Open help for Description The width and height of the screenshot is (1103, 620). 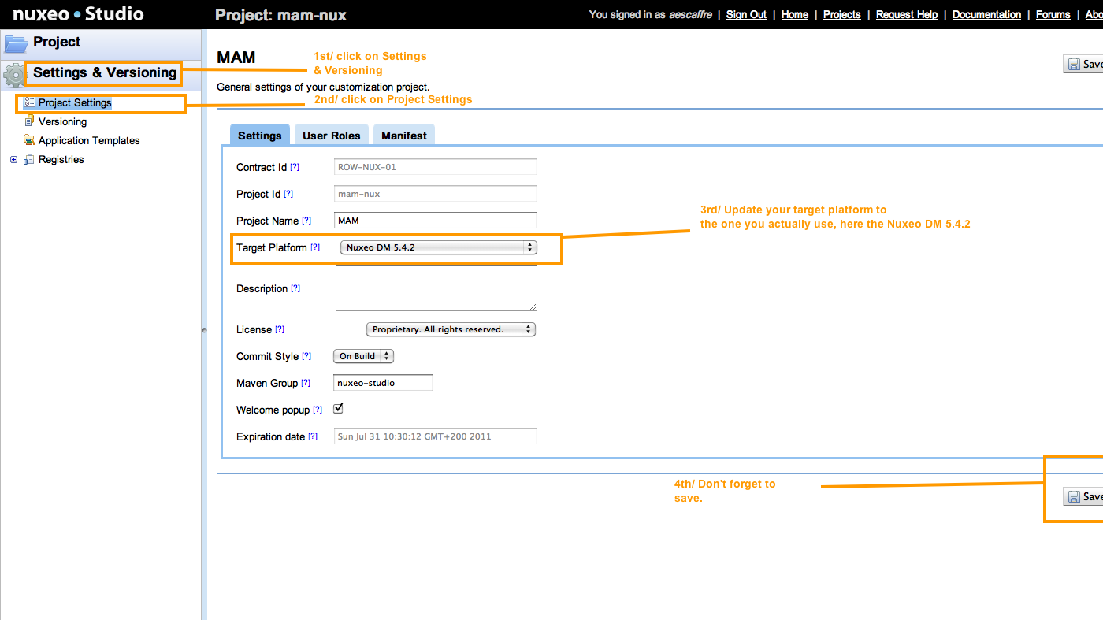[x=295, y=288]
